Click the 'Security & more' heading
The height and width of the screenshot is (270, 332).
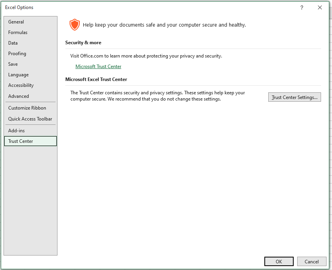pos(83,43)
